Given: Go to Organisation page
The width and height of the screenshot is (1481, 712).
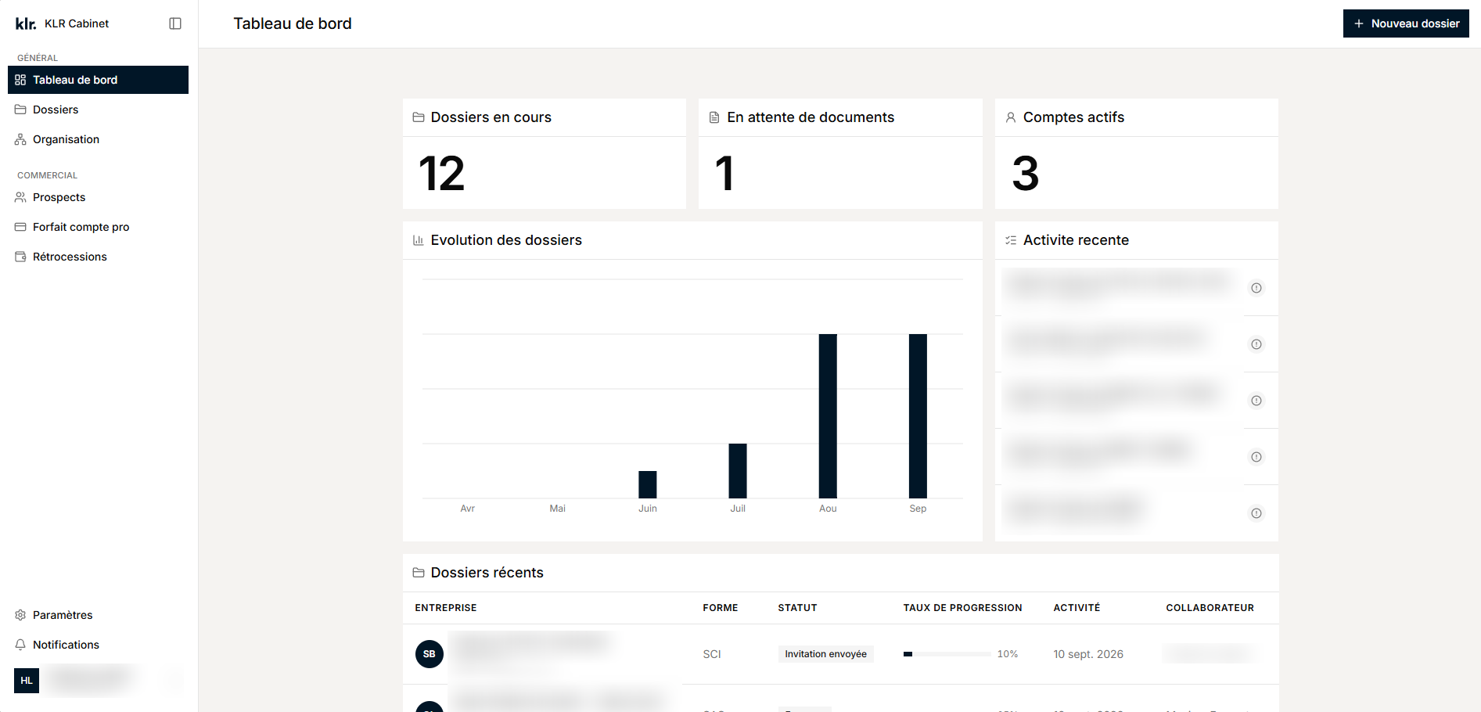Looking at the screenshot, I should click(x=98, y=139).
